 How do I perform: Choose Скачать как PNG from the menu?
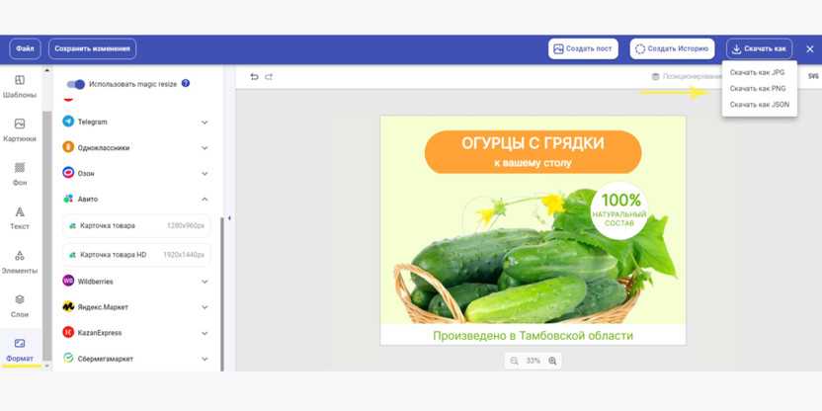tap(758, 89)
